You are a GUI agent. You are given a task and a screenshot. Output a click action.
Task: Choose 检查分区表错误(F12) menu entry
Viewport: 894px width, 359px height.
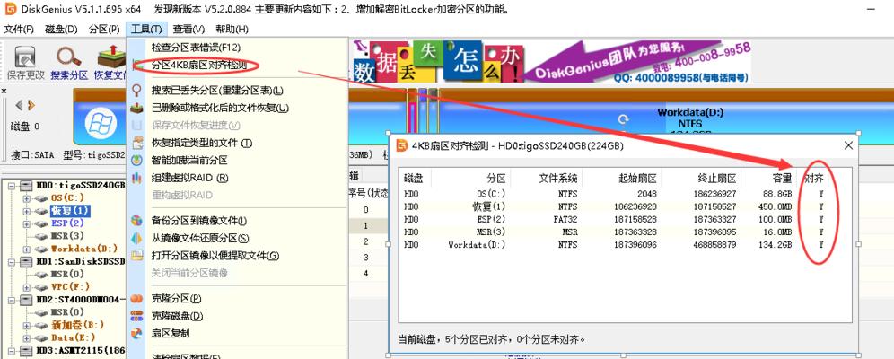pyautogui.click(x=197, y=48)
